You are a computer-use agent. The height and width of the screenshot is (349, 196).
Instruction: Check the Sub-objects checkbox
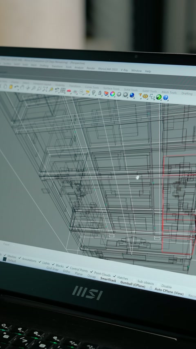[135, 280]
